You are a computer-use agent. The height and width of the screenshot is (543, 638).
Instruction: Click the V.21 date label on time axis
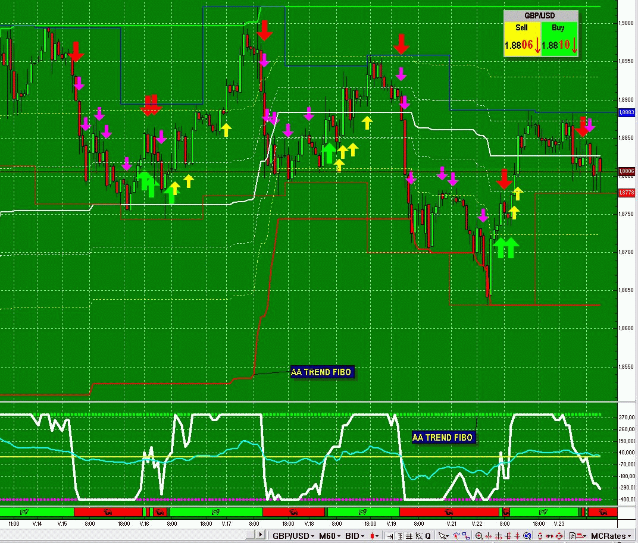coord(451,523)
